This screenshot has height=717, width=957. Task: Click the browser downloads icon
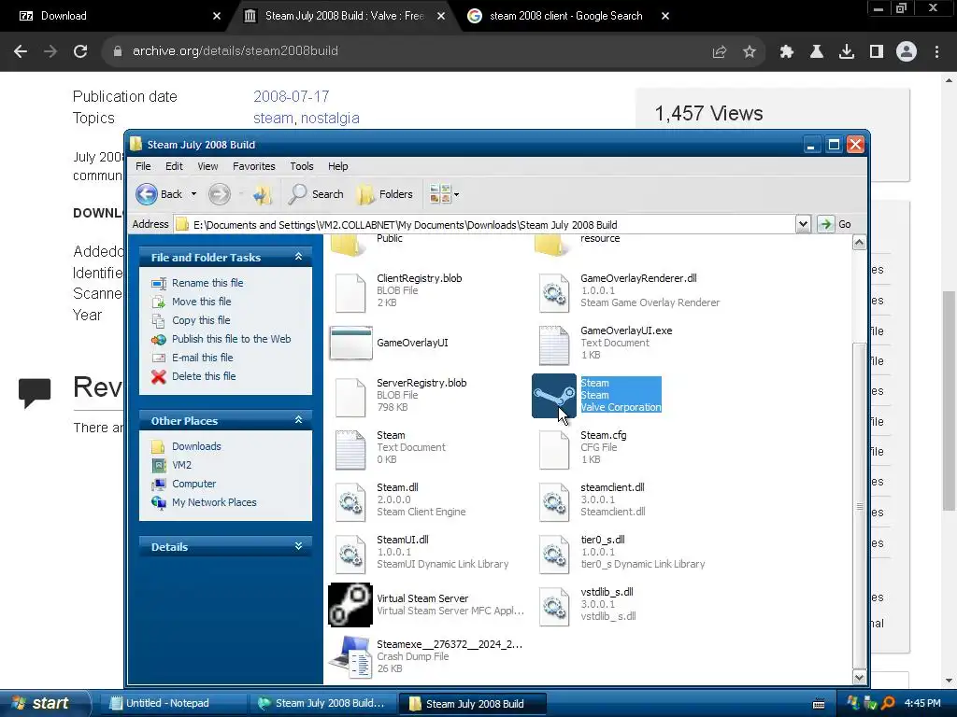(847, 51)
